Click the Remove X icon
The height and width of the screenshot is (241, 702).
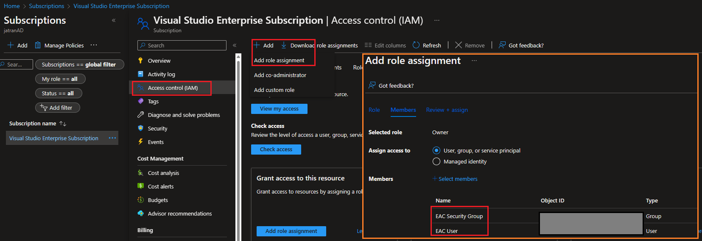459,45
